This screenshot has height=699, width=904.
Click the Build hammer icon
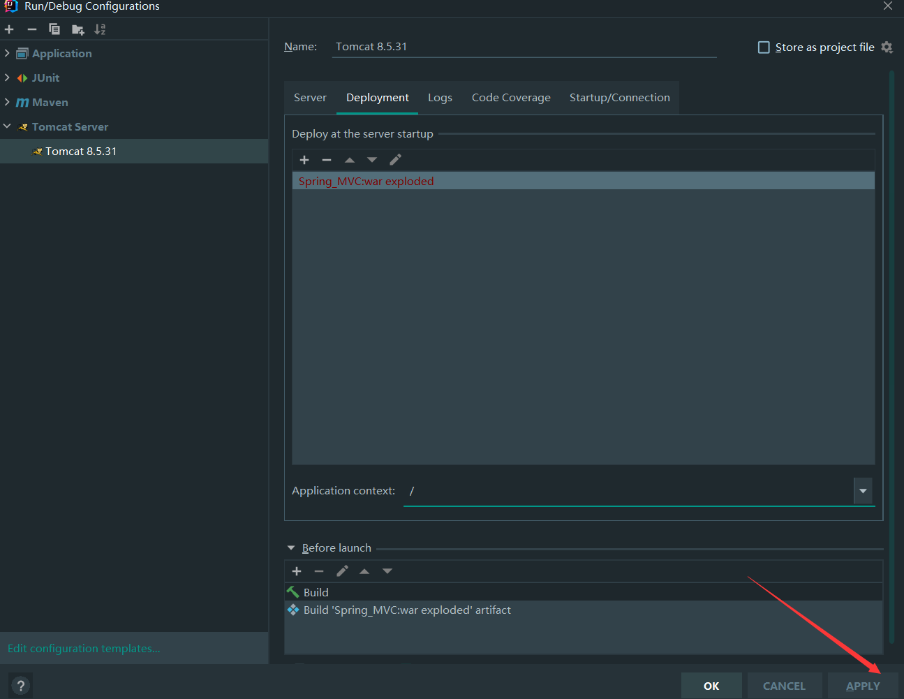(x=293, y=592)
